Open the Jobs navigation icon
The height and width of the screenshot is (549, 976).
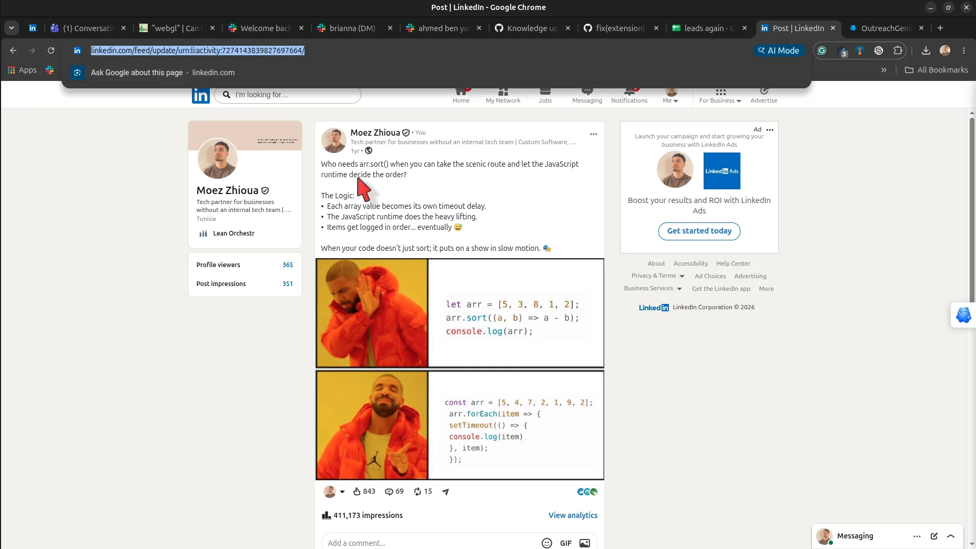pyautogui.click(x=545, y=96)
